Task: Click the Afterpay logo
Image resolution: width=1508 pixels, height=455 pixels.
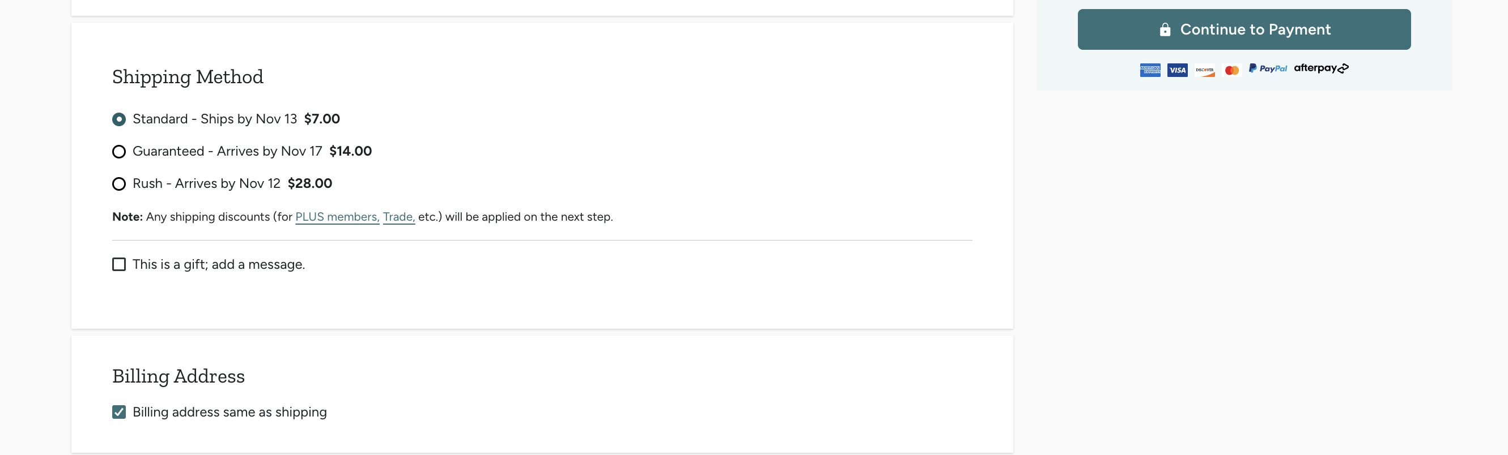Action: click(1320, 68)
